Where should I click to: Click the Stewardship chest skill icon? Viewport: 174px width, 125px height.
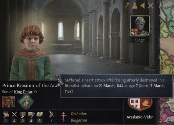(23, 115)
